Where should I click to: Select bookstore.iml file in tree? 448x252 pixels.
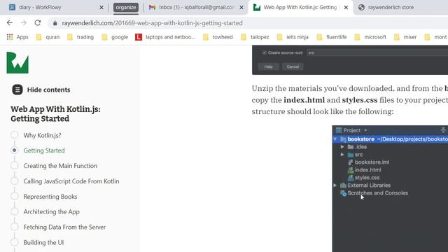click(x=369, y=162)
